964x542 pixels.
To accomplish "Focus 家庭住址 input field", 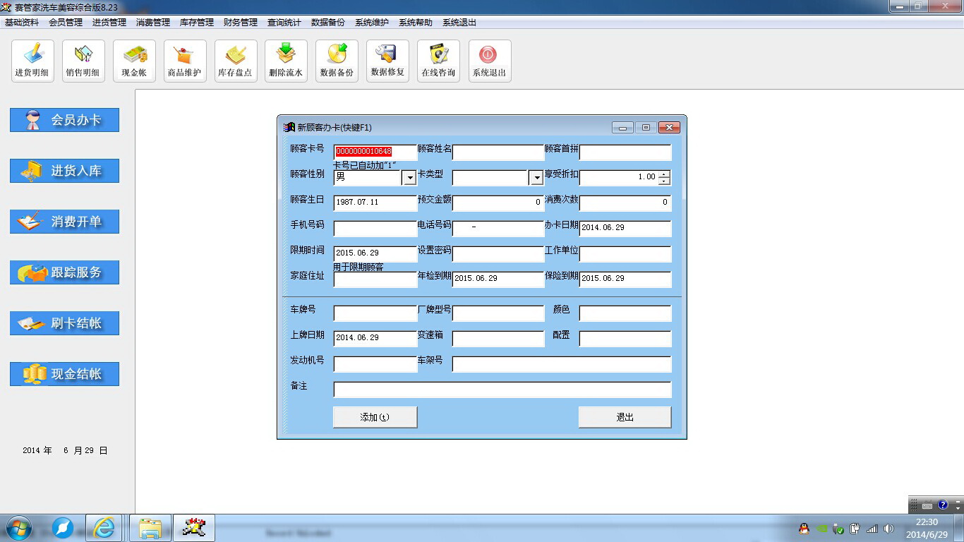I will (375, 279).
